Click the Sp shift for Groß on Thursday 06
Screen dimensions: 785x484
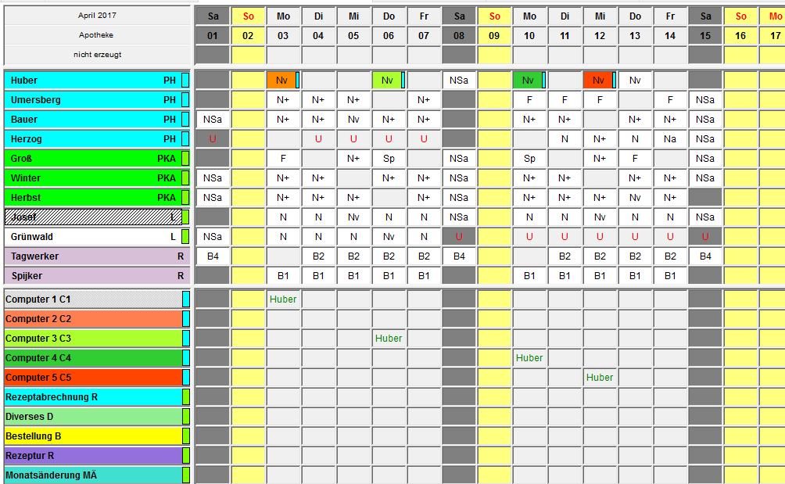389,159
